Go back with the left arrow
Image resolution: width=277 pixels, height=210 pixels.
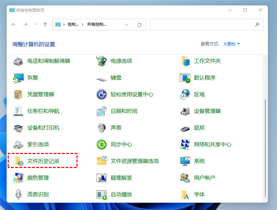point(14,24)
